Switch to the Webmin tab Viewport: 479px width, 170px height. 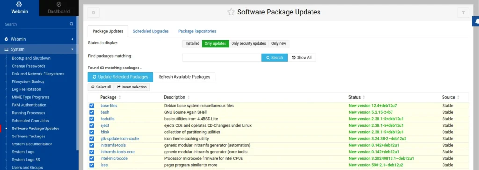pyautogui.click(x=20, y=8)
